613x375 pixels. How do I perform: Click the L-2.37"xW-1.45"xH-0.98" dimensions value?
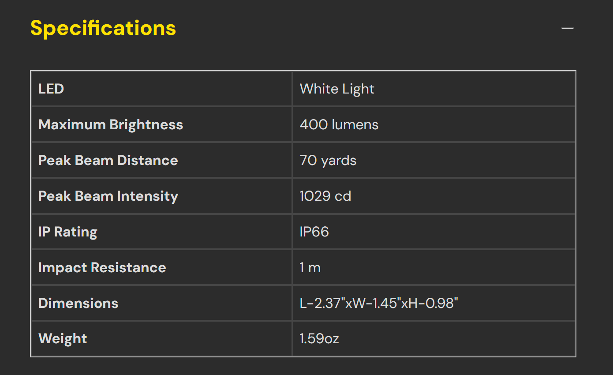pos(379,303)
